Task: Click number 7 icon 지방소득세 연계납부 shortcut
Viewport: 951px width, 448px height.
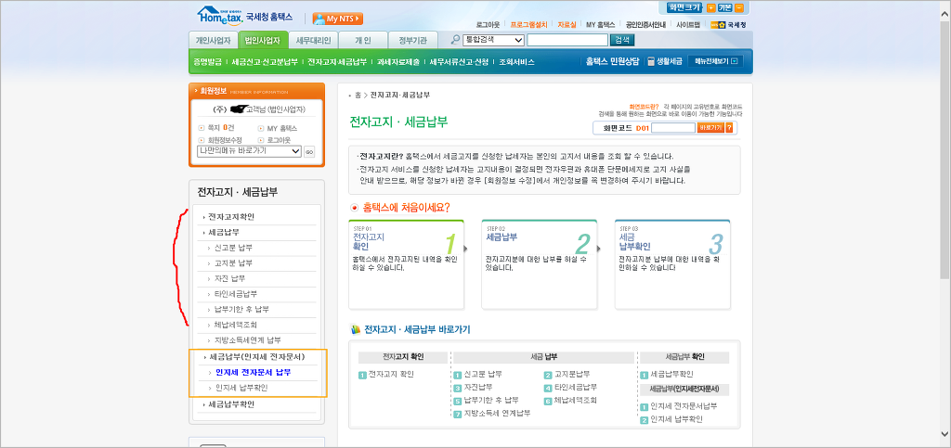Action: coord(458,414)
